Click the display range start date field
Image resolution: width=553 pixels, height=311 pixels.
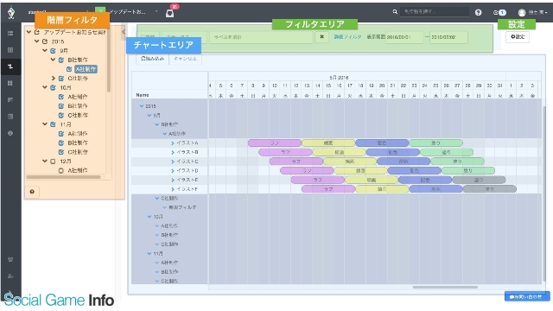click(x=404, y=37)
